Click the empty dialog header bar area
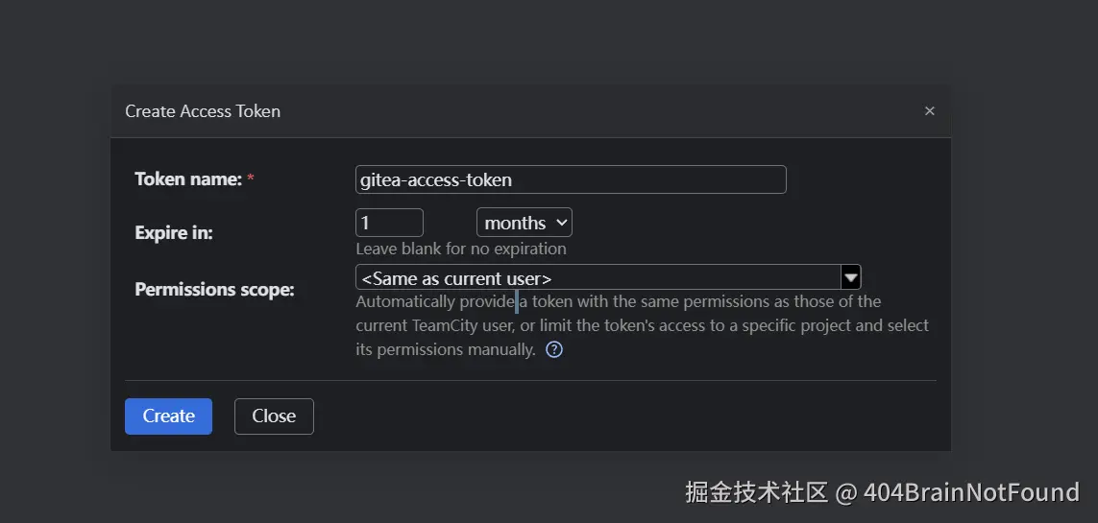Screen dimensions: 1098x523 pos(596,111)
